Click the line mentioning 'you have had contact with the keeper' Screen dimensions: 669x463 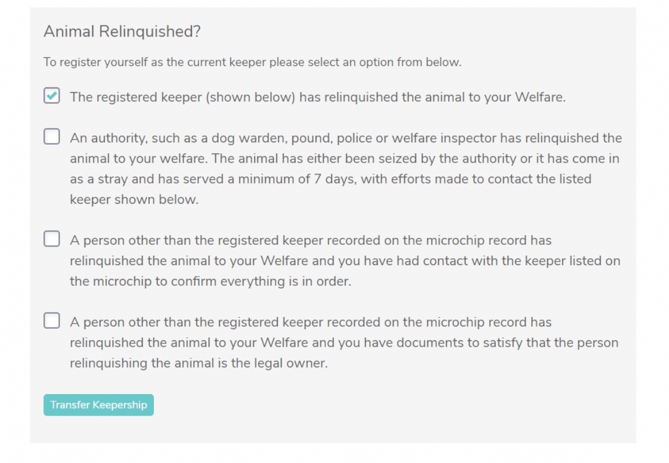[345, 261]
